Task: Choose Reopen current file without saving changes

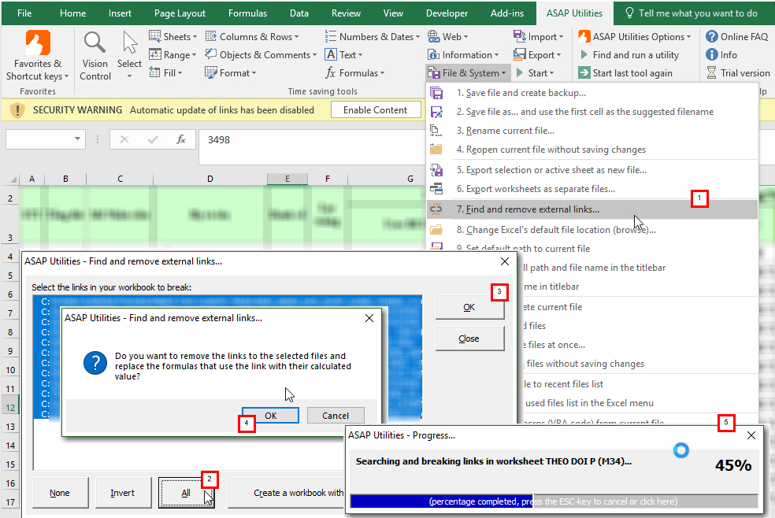Action: point(592,149)
